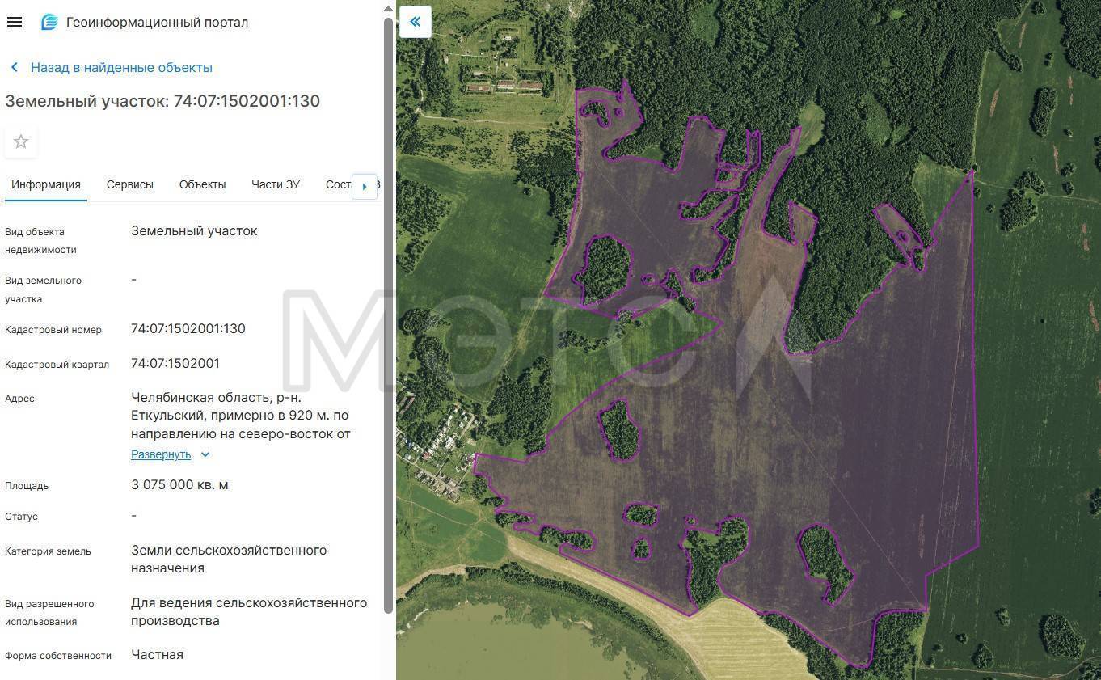Screen dimensions: 1101x680
Task: Collapse the side panel with double-chevron button
Action: click(415, 22)
